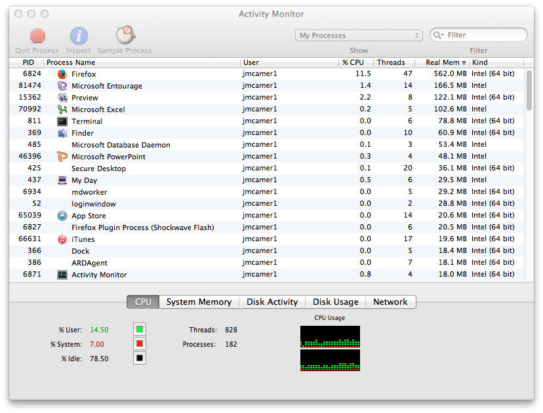Select the Microsoft PowerPoint icon
This screenshot has height=413, width=543.
[62, 157]
